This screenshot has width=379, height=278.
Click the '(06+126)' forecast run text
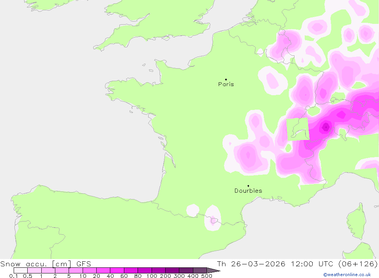[358, 264]
